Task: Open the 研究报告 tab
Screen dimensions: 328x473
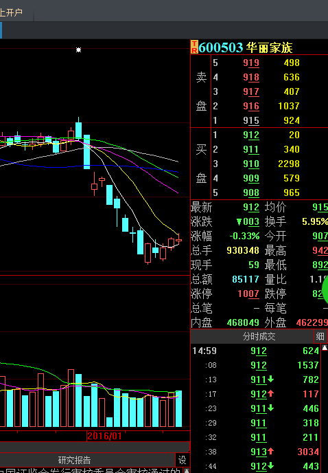Action: (74, 460)
